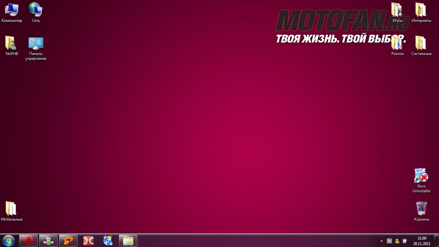Launch Opera from the taskbar

point(29,241)
